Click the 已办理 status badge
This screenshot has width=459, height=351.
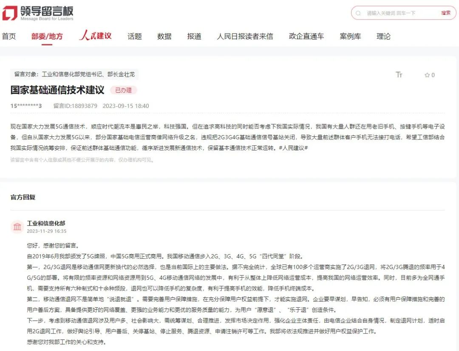coord(123,90)
